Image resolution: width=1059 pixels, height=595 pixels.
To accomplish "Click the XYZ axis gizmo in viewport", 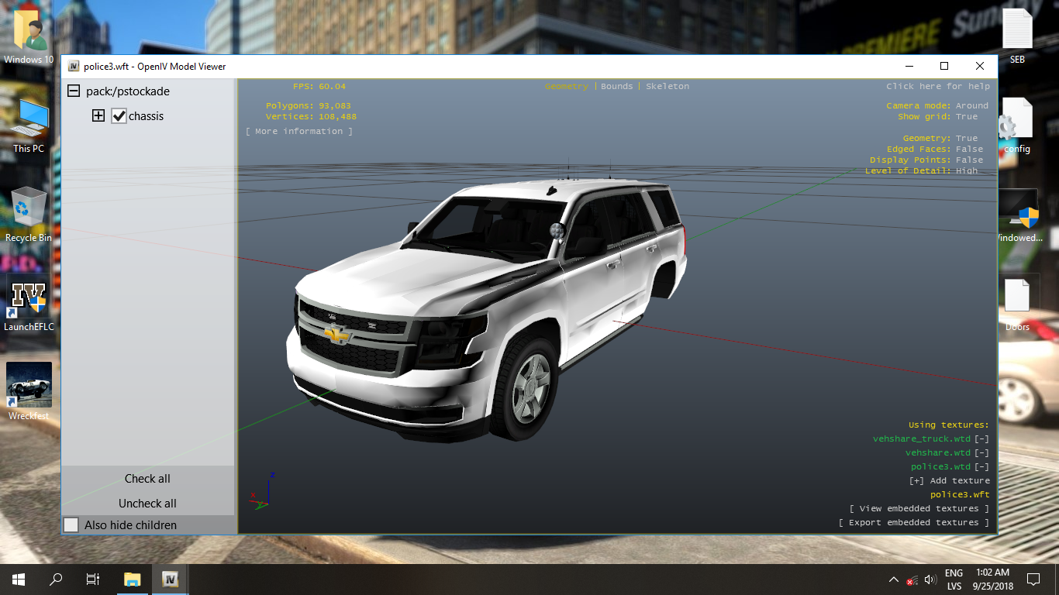I will pyautogui.click(x=261, y=490).
